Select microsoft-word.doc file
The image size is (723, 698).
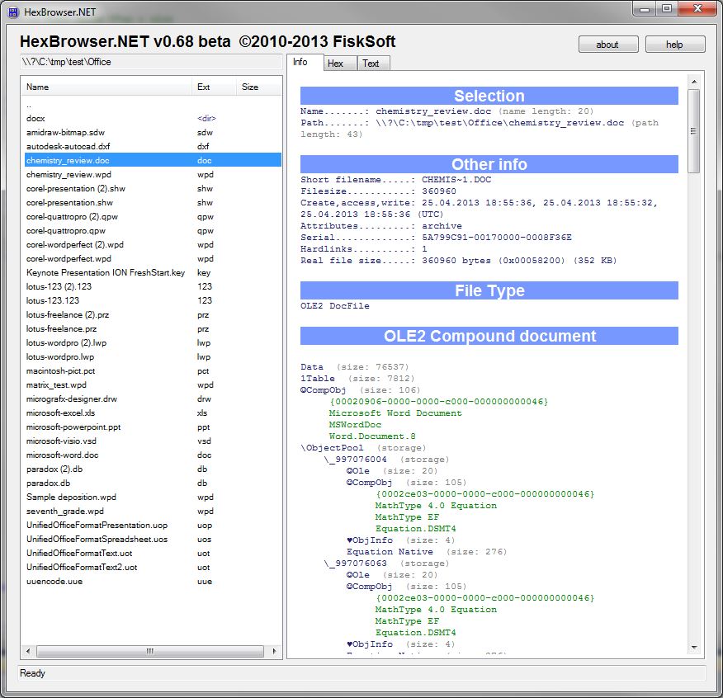[153, 455]
